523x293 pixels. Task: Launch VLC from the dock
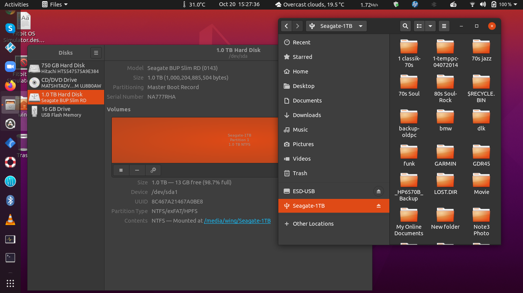coord(10,220)
